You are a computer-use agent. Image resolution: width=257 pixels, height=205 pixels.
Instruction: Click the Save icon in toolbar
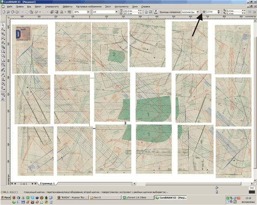(x=13, y=12)
